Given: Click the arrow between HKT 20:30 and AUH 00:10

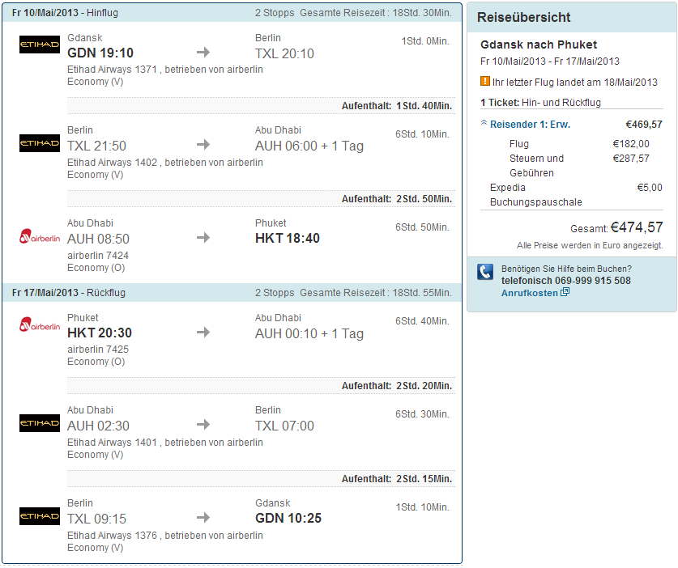Looking at the screenshot, I should 203,333.
